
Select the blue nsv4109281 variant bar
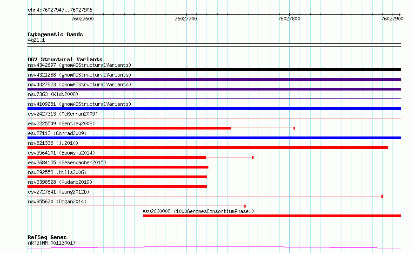(214, 109)
